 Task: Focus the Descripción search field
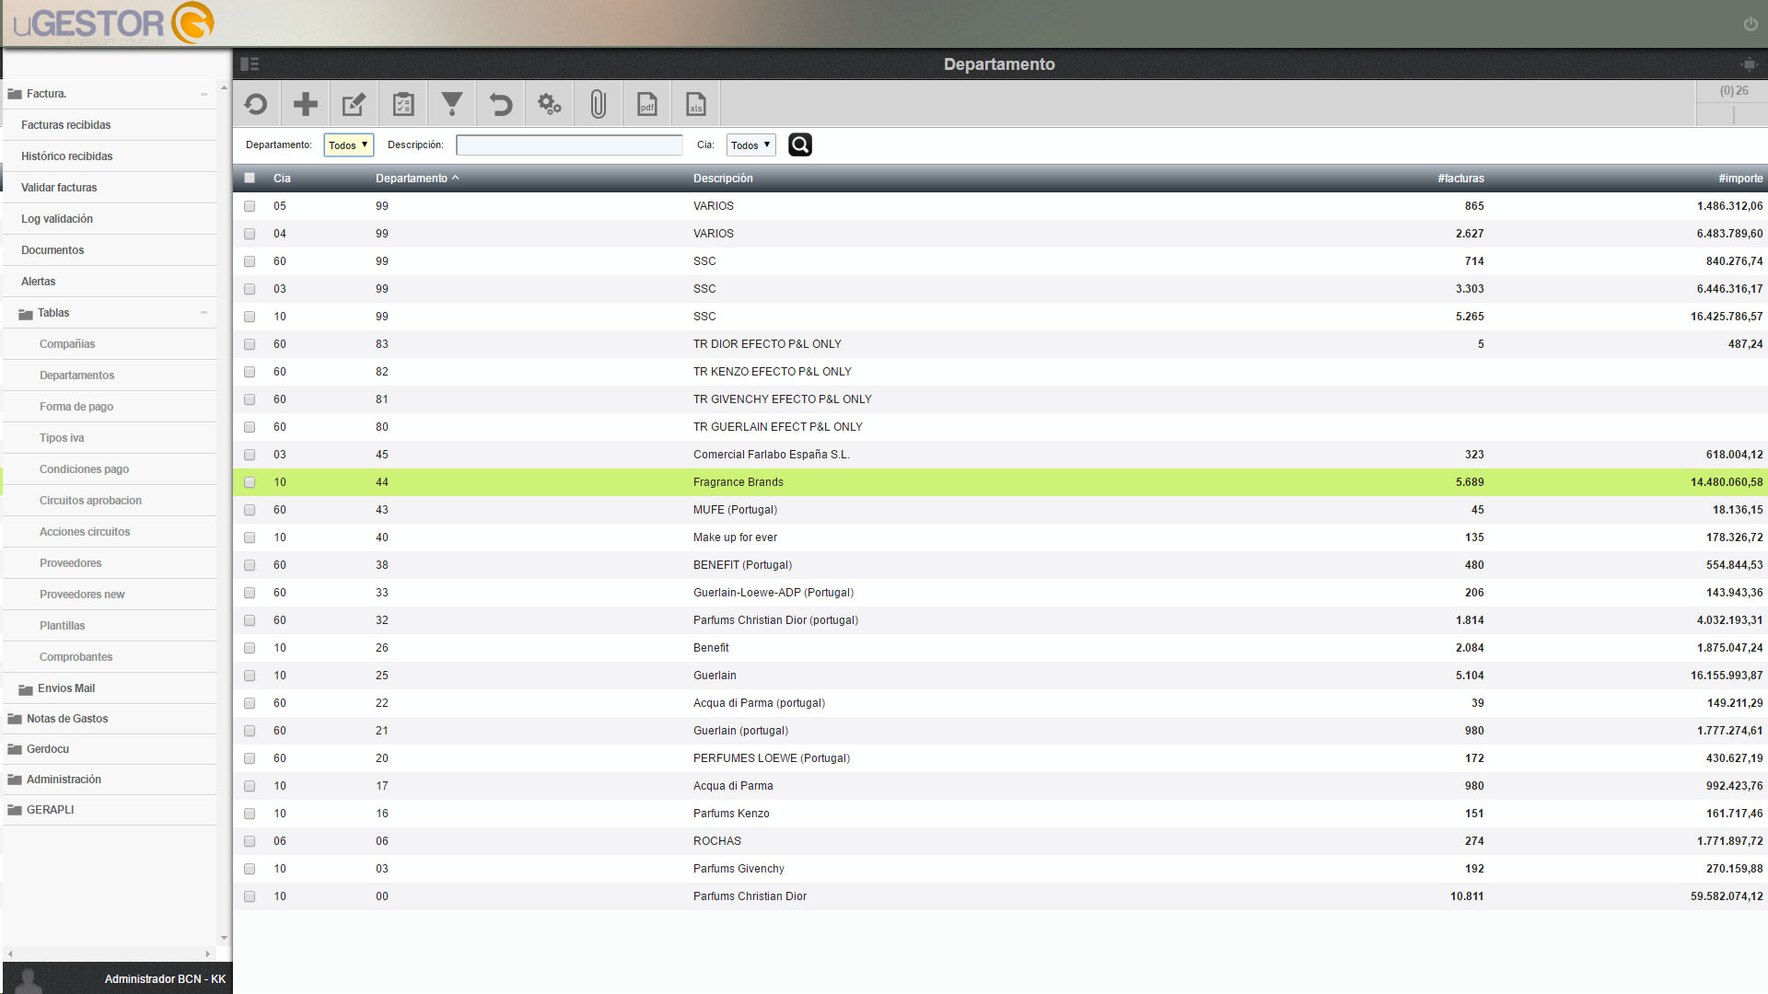pos(569,145)
